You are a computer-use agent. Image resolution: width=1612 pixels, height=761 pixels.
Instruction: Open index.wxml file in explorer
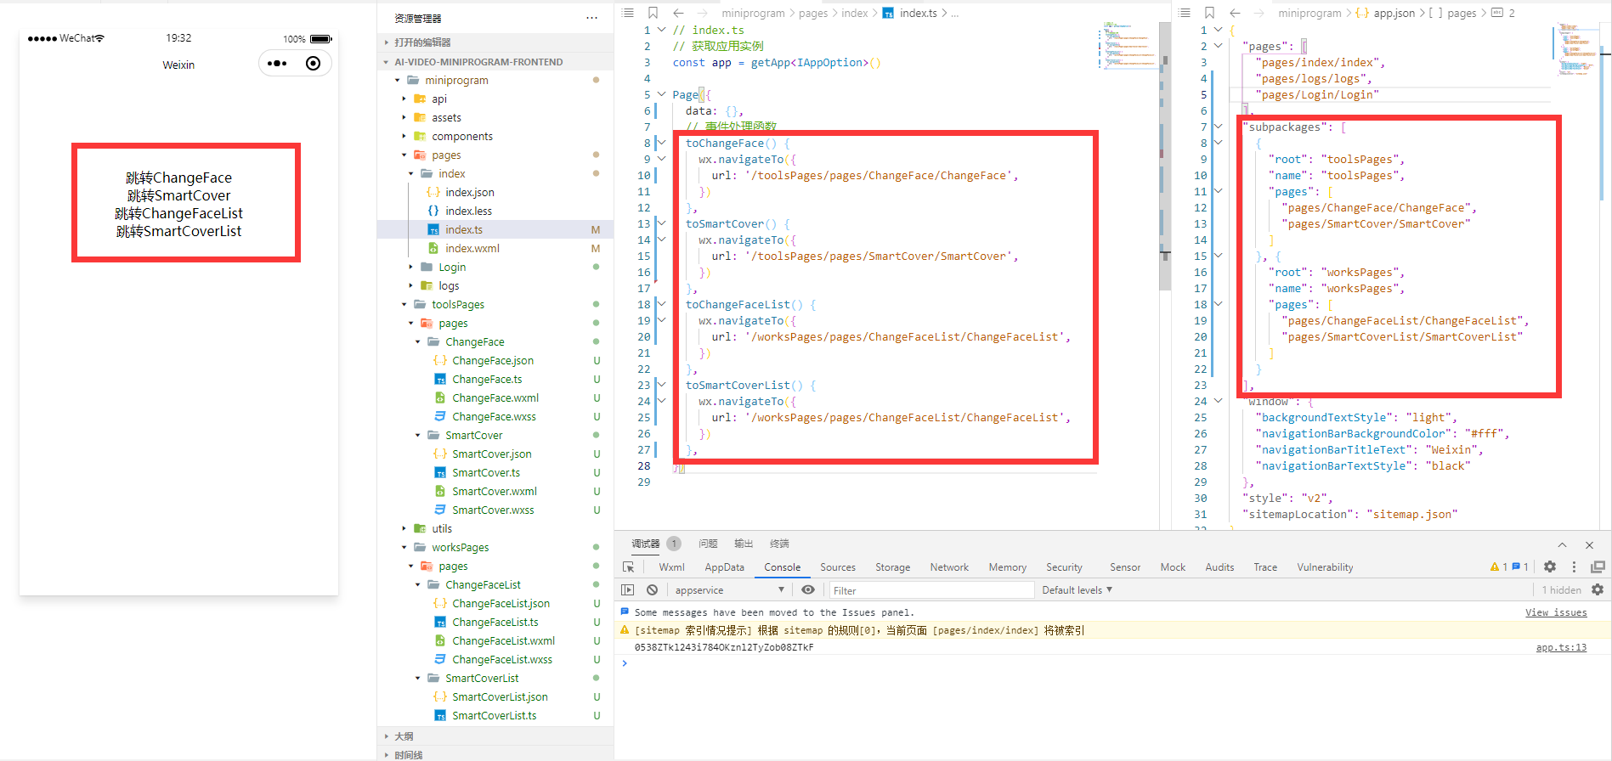472,248
